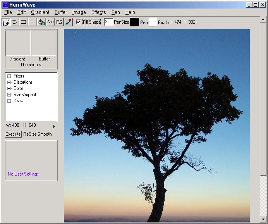268x224 pixels.
Task: Expand the Filters tree node
Action: point(9,76)
